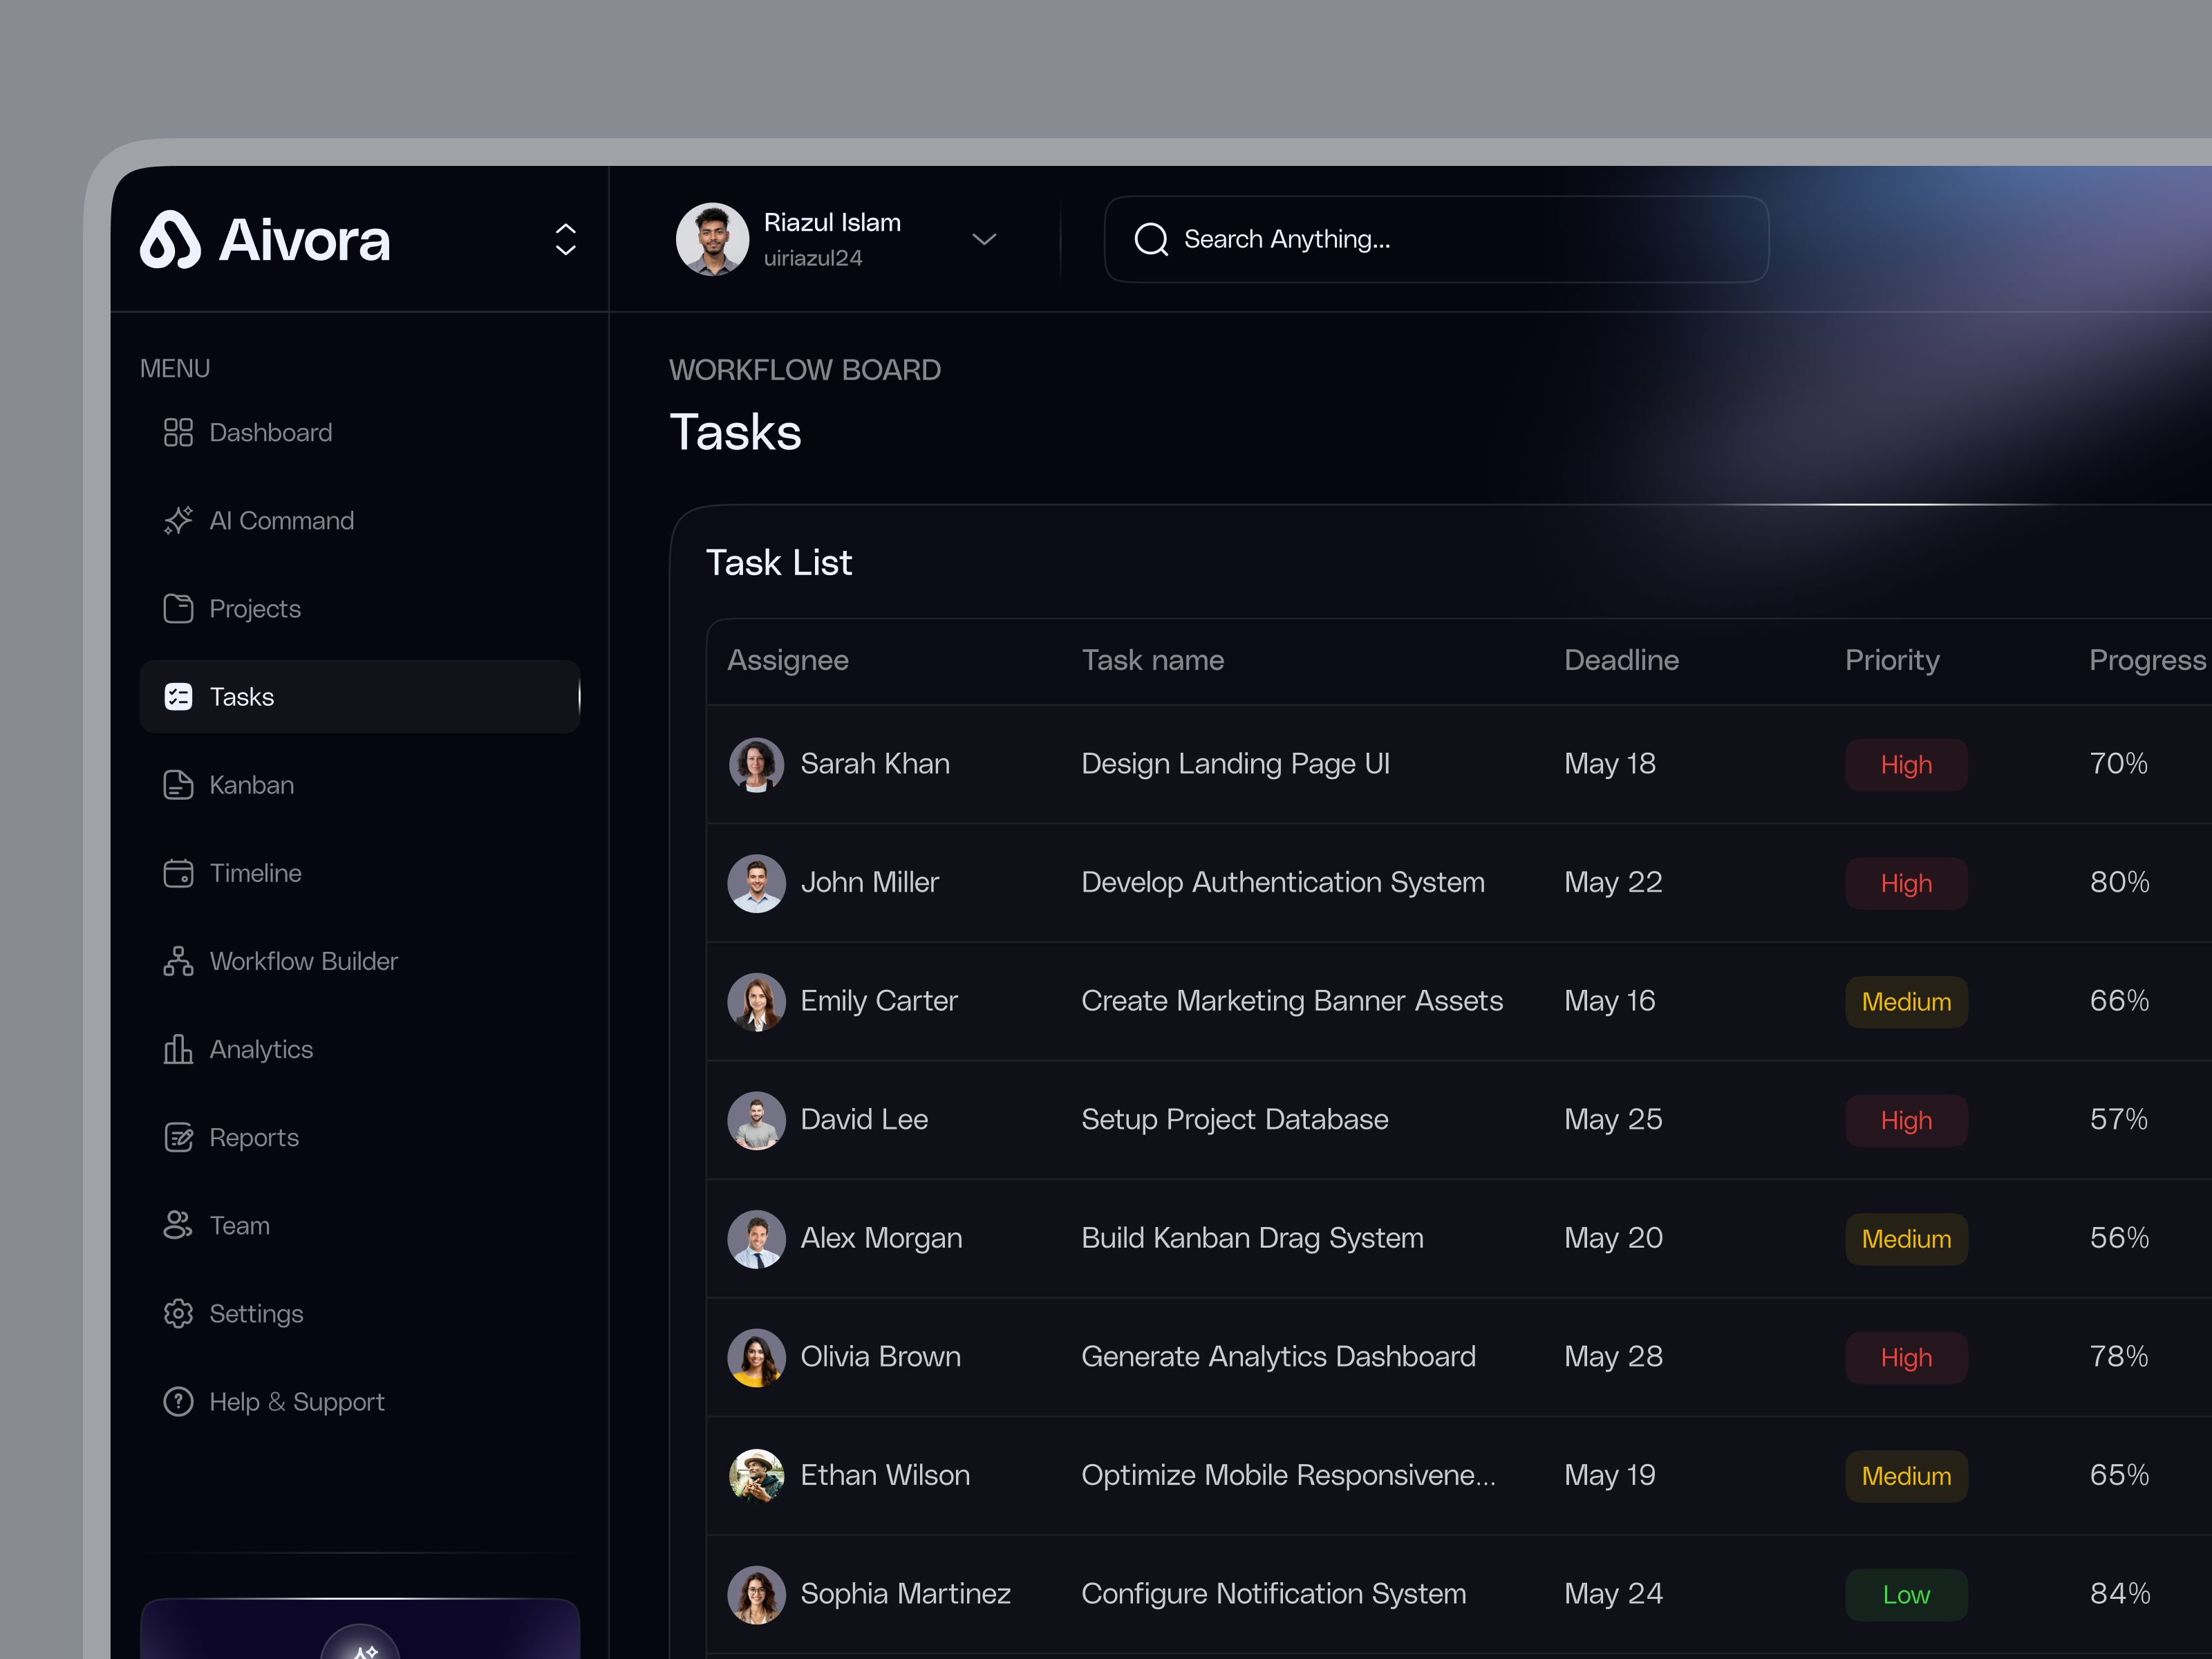Screen dimensions: 2212x1659
Task: Click the Projects folder icon
Action: 178,608
